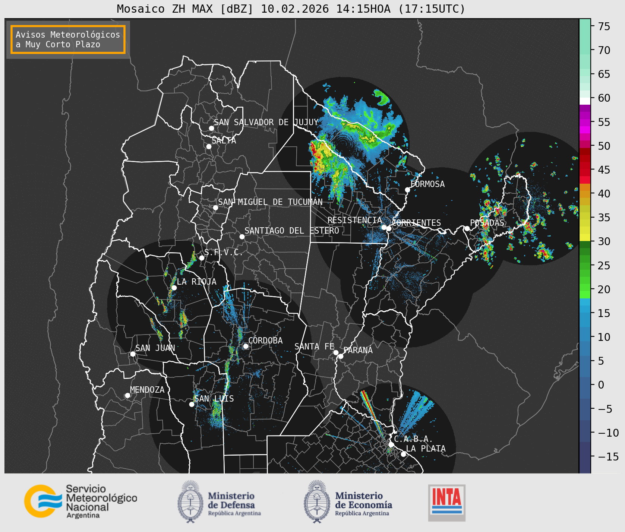This screenshot has height=532, width=625.
Task: Click the Formosa city marker
Action: click(x=407, y=190)
